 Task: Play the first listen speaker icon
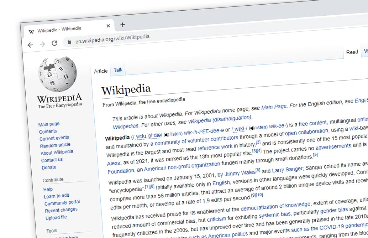(x=167, y=135)
